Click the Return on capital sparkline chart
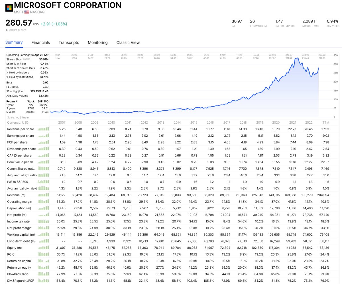342x284 pixels. tap(43, 261)
